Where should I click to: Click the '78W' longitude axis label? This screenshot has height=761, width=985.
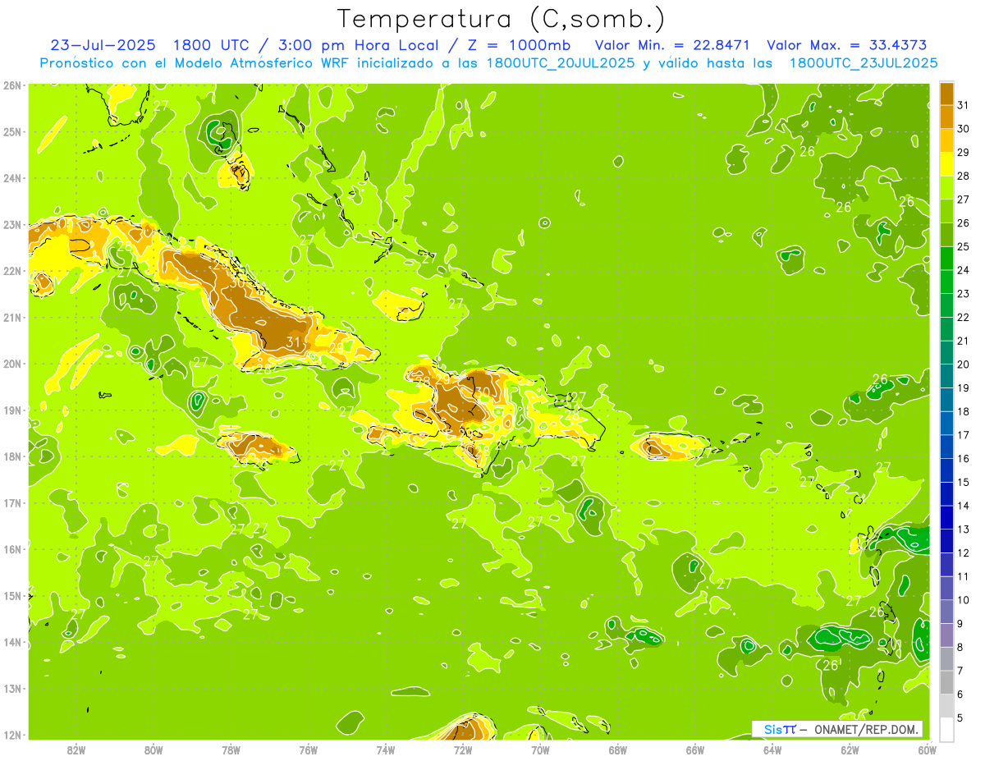tap(231, 749)
